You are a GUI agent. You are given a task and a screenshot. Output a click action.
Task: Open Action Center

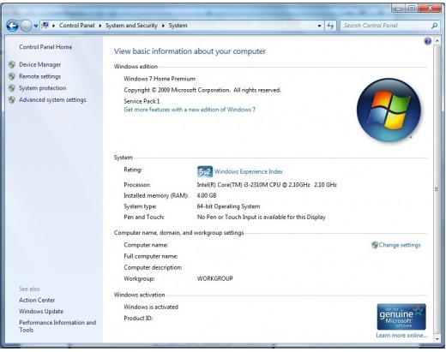point(37,300)
